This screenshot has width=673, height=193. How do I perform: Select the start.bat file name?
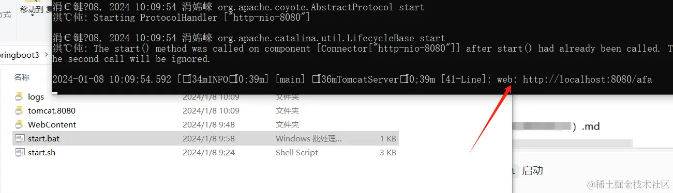click(44, 138)
